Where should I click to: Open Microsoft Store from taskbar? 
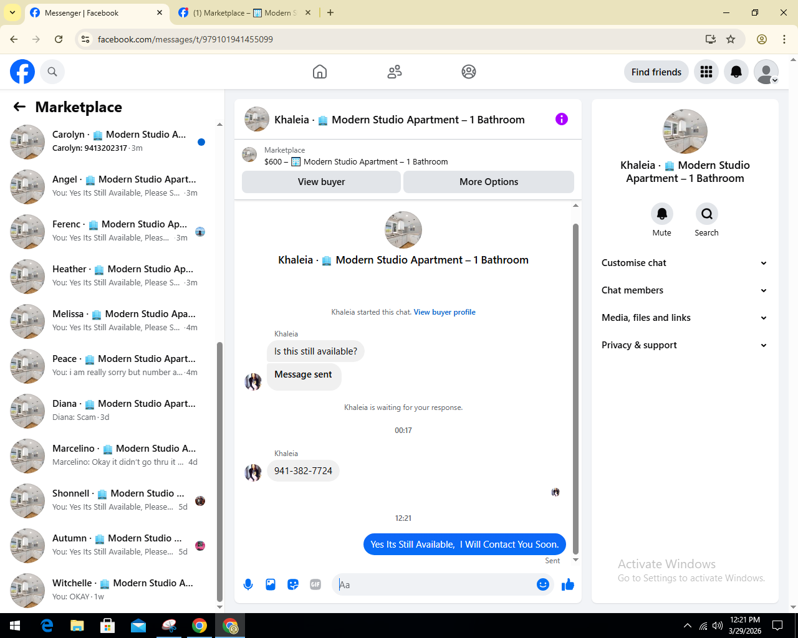(x=108, y=626)
